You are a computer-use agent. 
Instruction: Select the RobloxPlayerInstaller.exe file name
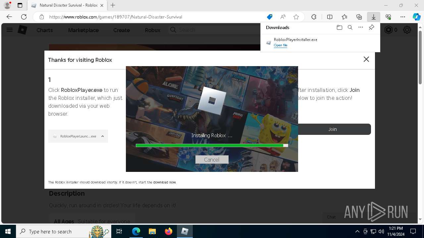[295, 39]
